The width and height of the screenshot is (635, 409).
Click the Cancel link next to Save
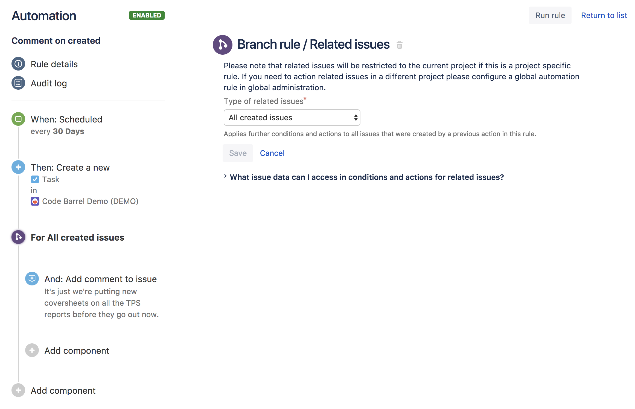pyautogui.click(x=272, y=153)
